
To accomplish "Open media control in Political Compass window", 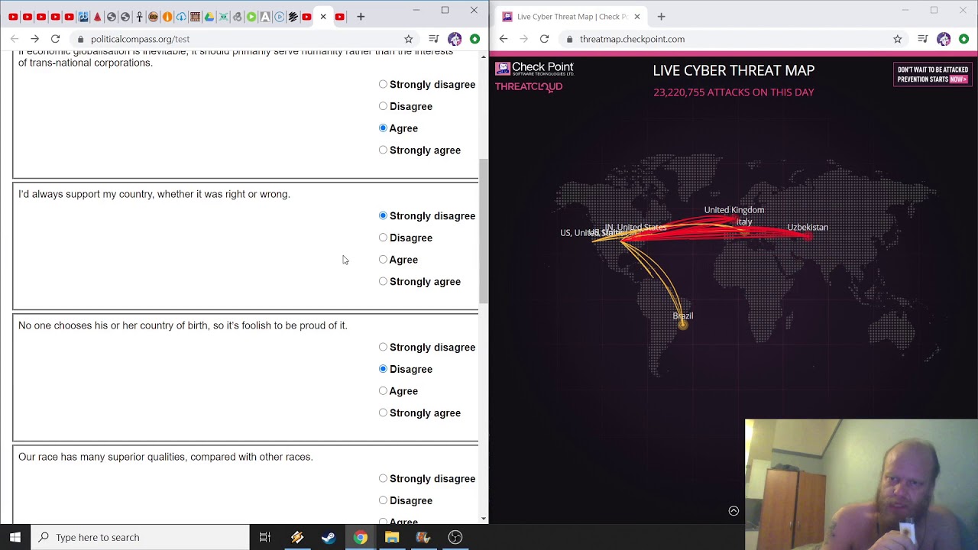I will 433,39.
